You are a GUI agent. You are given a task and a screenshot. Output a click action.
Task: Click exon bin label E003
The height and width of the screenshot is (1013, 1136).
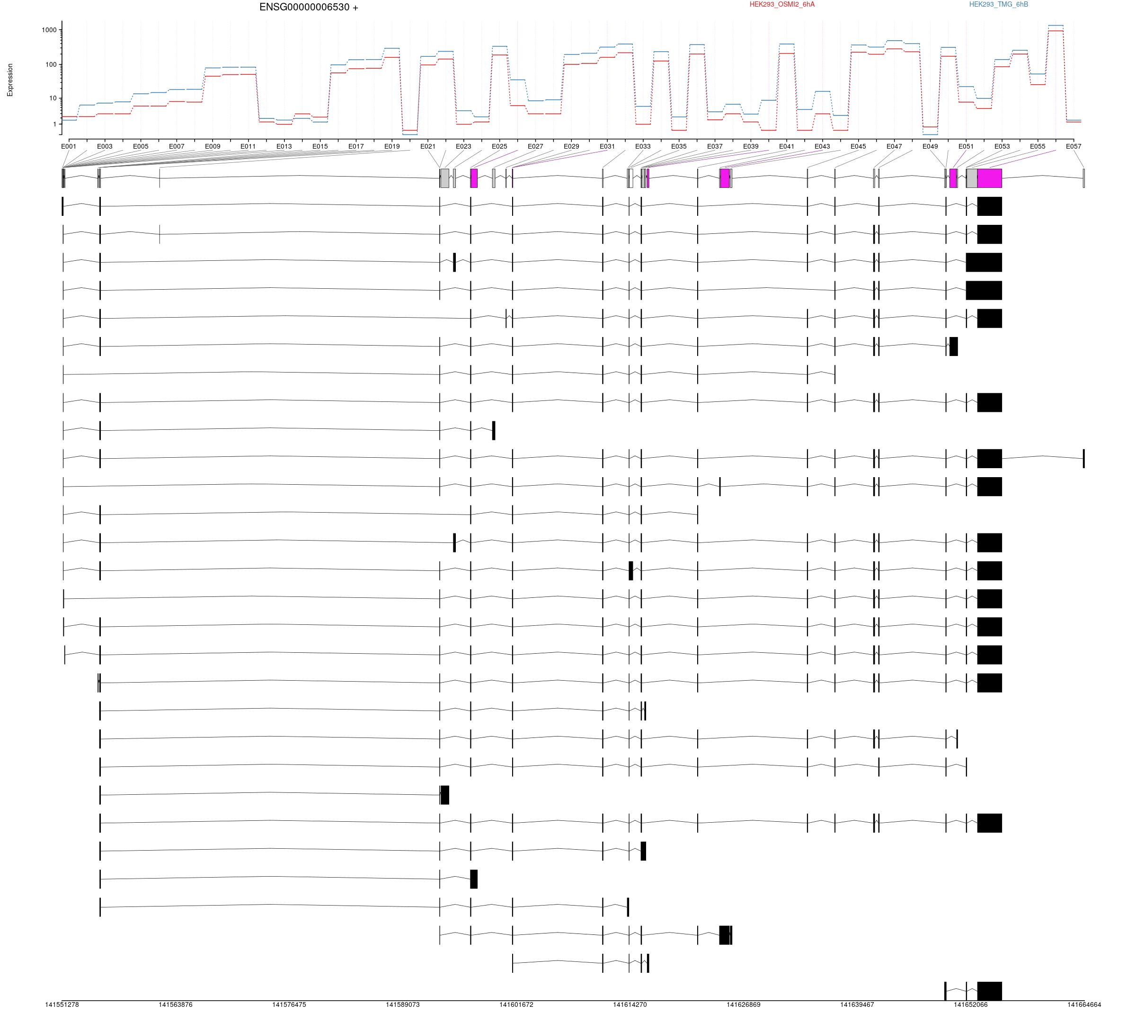(105, 146)
